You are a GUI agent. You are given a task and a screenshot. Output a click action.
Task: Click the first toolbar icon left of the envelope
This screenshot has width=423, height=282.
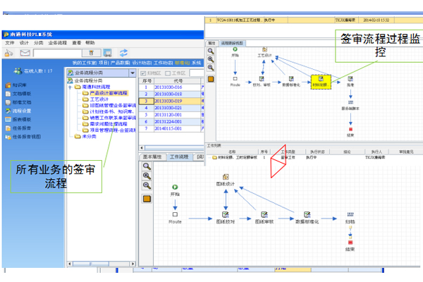pos(8,53)
